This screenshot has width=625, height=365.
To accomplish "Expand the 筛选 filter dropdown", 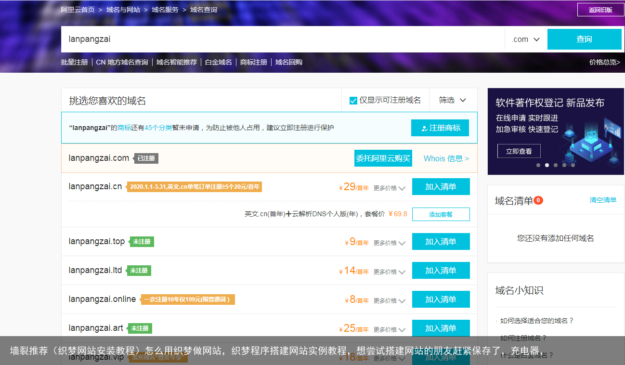I will coord(453,100).
